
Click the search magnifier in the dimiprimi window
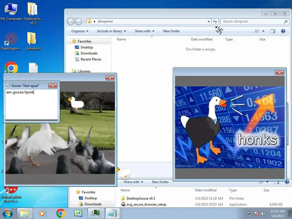coord(286,21)
